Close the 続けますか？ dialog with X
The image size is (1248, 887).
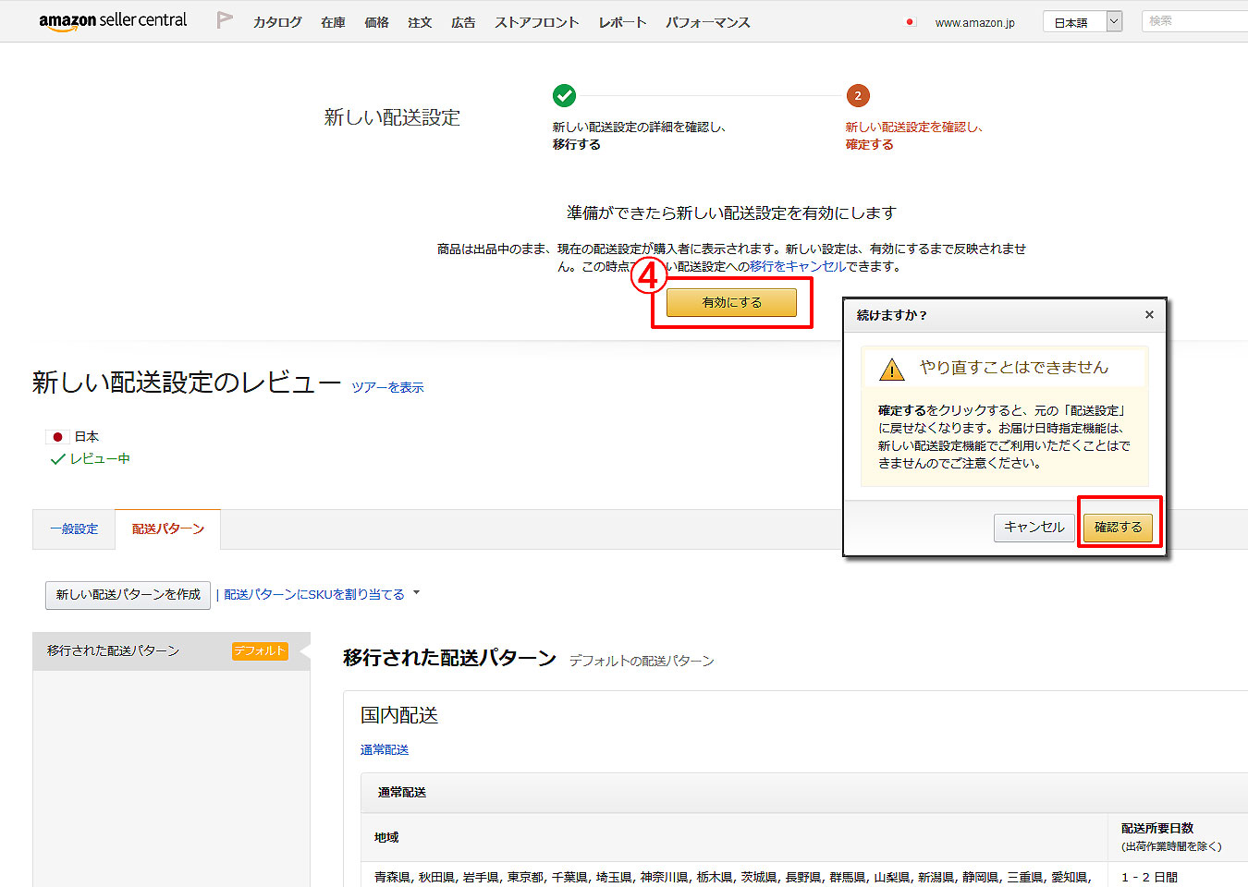coord(1149,315)
